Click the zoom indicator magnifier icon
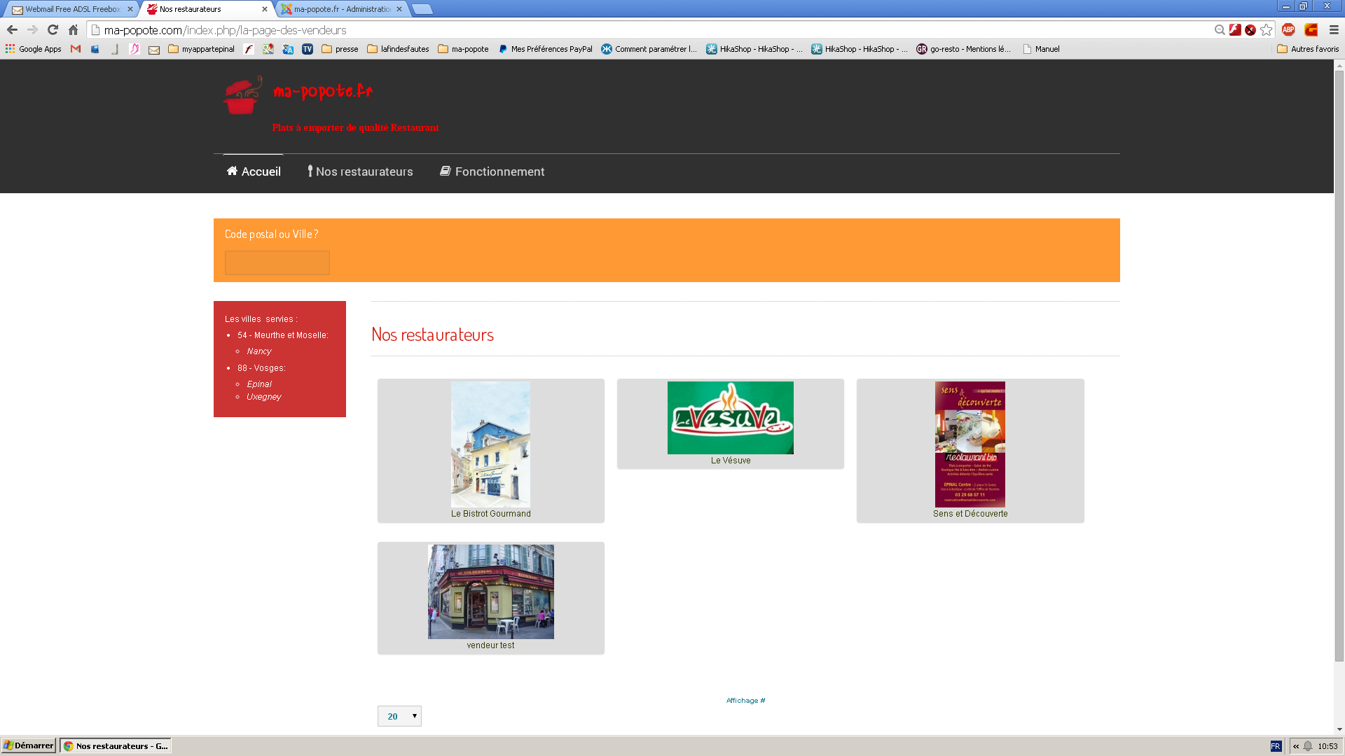Image resolution: width=1345 pixels, height=756 pixels. tap(1220, 29)
